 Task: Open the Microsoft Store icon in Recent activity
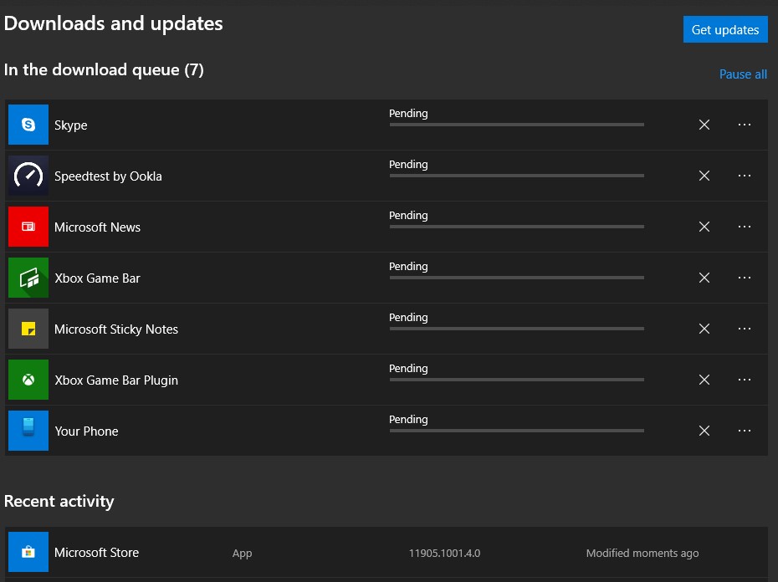pyautogui.click(x=28, y=552)
